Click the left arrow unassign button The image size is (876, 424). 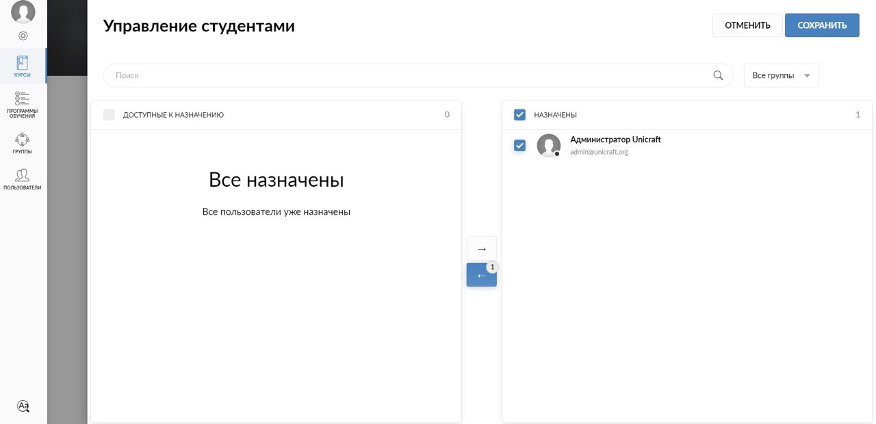pos(481,275)
